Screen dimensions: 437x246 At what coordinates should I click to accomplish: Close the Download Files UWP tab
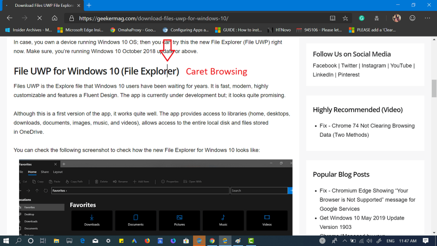coord(79,5)
